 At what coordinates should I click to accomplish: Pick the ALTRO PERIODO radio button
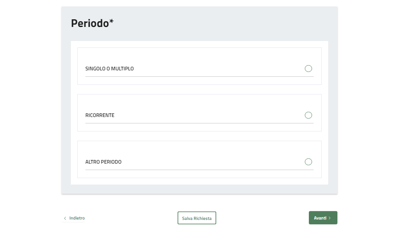[x=308, y=162]
